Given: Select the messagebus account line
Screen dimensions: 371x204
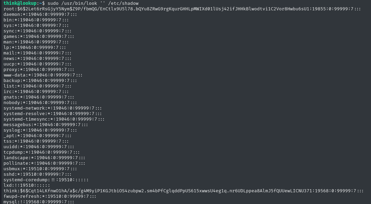Looking at the screenshot, I should click(x=46, y=124).
